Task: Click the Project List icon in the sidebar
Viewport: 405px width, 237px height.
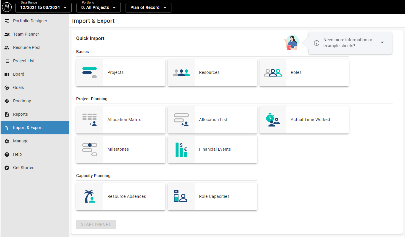Action: coord(7,61)
